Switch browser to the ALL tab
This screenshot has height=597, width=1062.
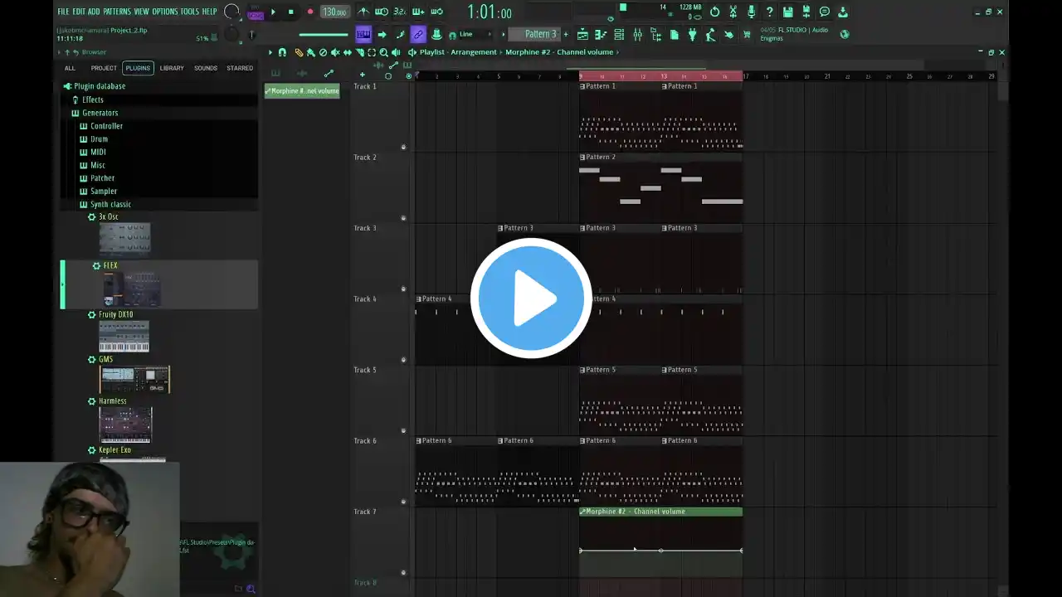coord(70,68)
